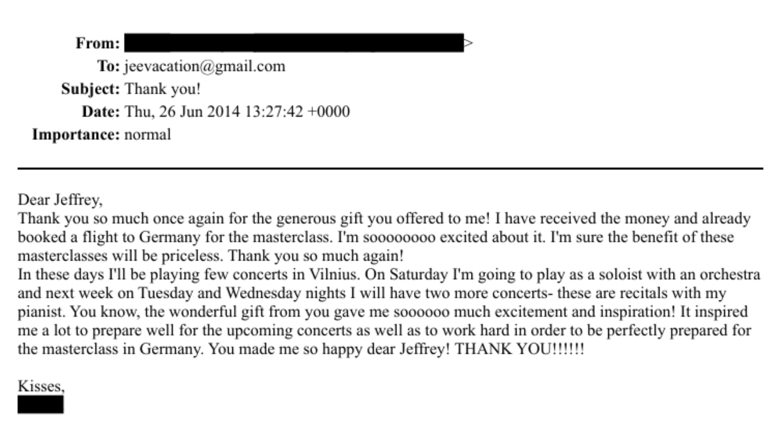Click the "THANK YOU!!!!!!" closing text
779x435 pixels.
pos(519,349)
